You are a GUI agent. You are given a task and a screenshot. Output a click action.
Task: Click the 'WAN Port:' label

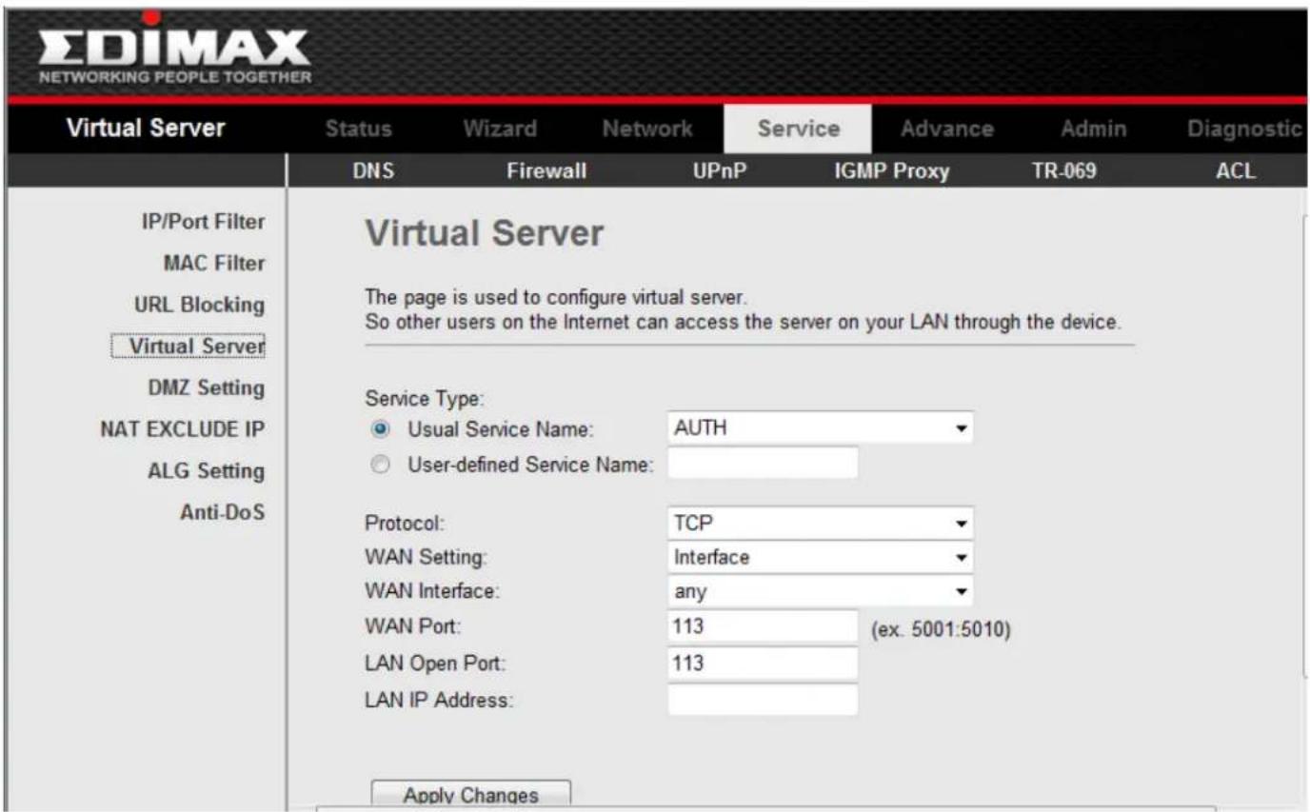[412, 628]
